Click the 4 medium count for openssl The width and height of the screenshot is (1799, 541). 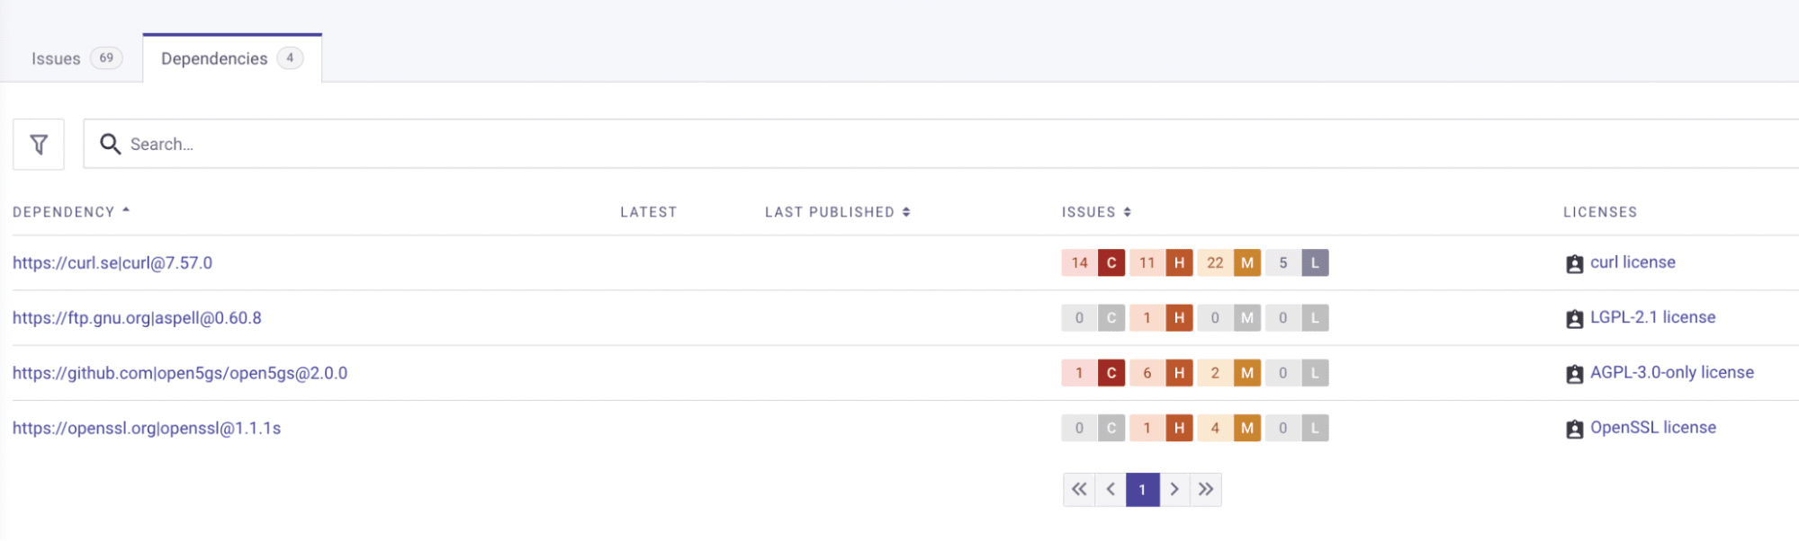pos(1215,428)
